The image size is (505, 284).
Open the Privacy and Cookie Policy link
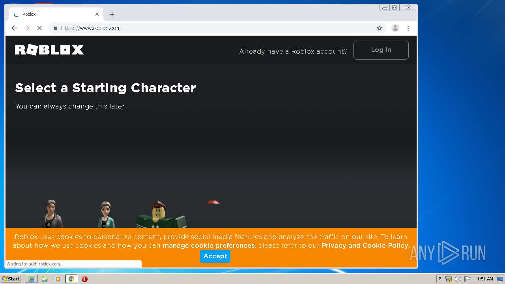tap(365, 246)
